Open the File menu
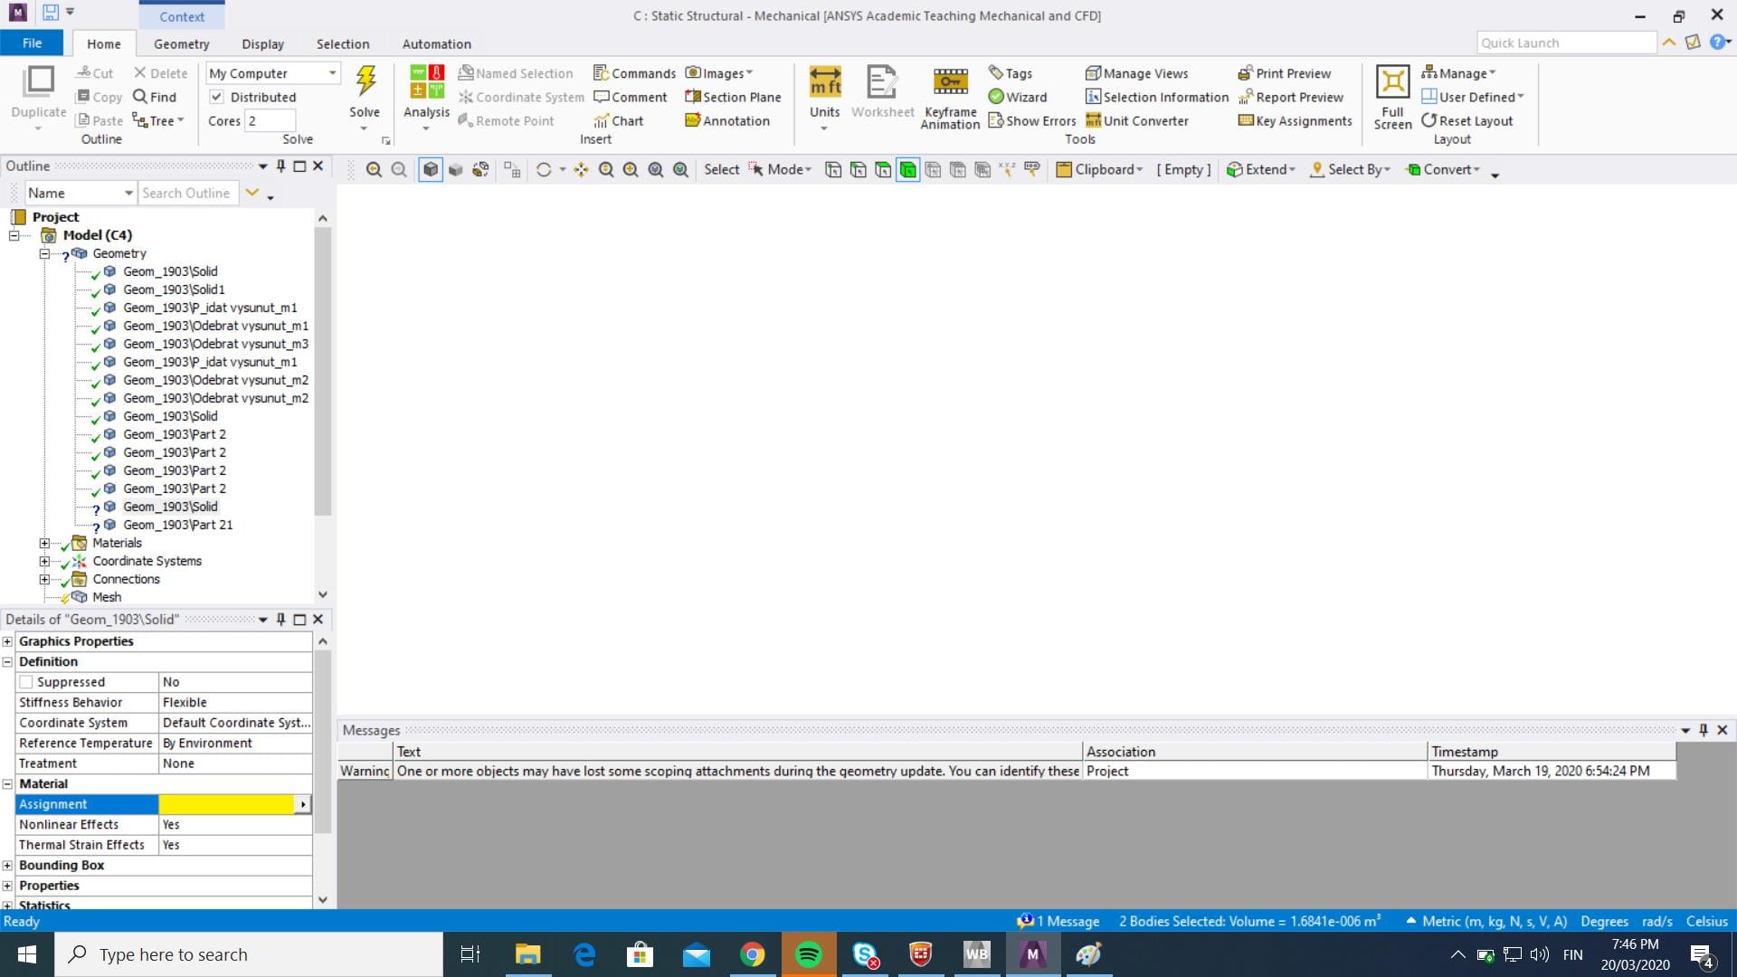Image resolution: width=1737 pixels, height=977 pixels. tap(32, 43)
